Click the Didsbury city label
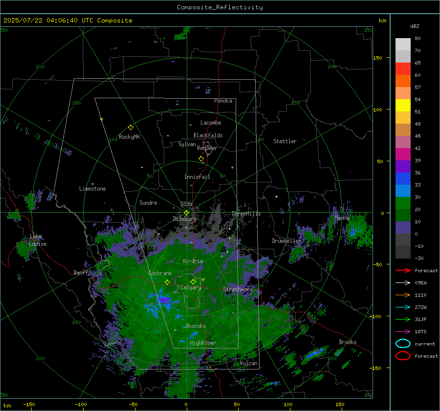The image size is (440, 411). 184,219
